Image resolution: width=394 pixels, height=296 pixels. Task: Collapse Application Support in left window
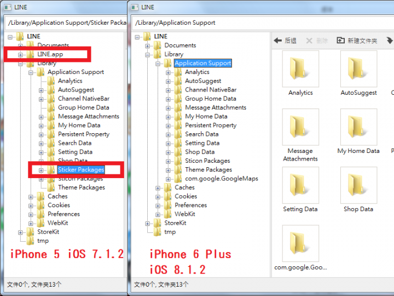click(31, 73)
